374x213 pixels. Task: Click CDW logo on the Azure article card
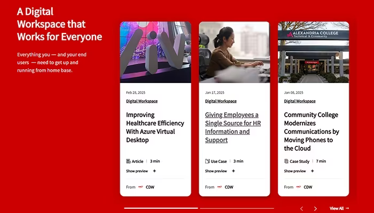click(141, 187)
